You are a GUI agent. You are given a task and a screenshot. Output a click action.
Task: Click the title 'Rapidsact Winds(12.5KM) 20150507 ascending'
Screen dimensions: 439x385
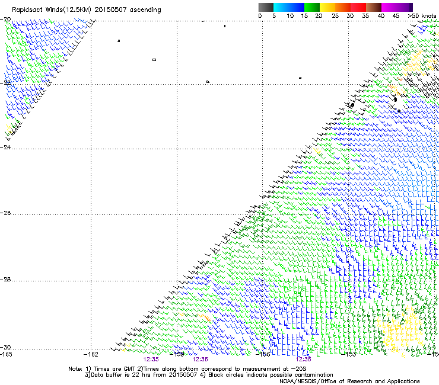pos(87,10)
